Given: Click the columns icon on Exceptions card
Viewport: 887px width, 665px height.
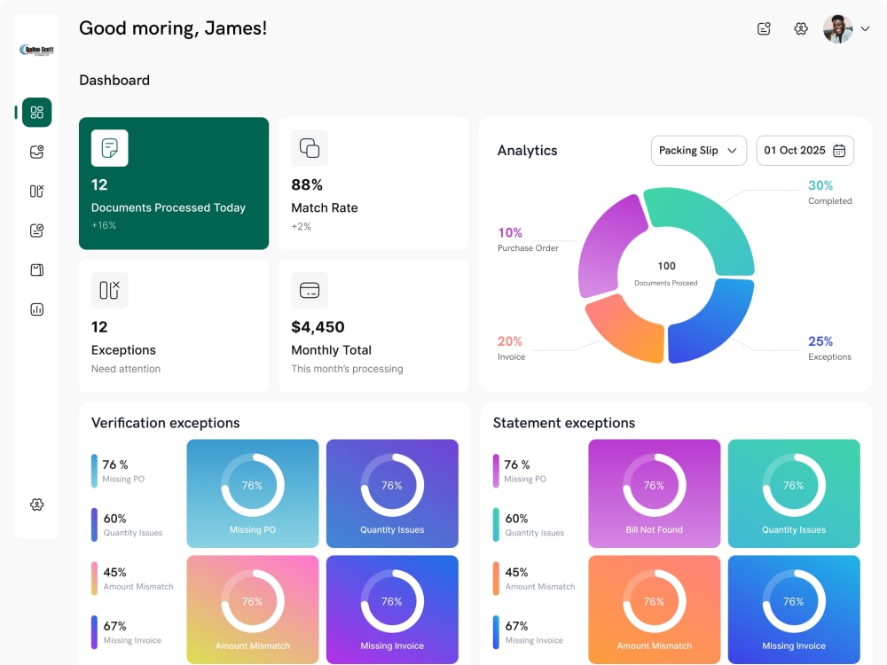Looking at the screenshot, I should [110, 290].
